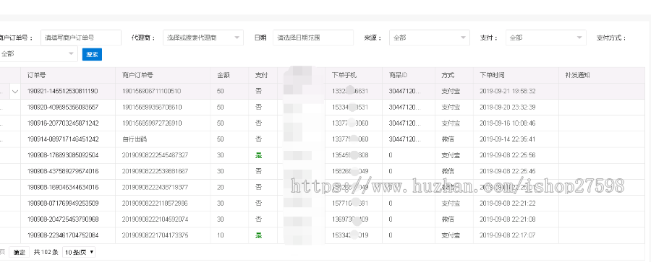Select order number starting 190916-2077
Image resolution: width=651 pixels, height=262 pixels.
point(63,123)
